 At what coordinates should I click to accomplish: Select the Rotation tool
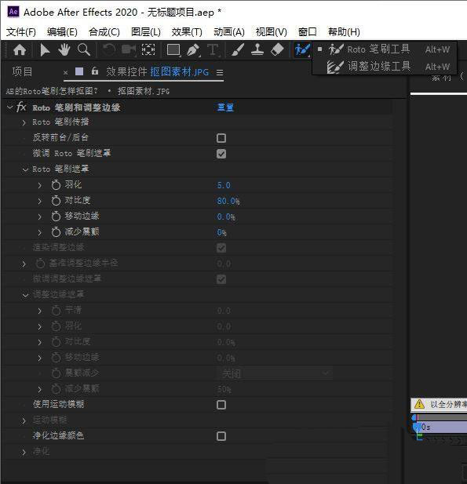pos(109,49)
